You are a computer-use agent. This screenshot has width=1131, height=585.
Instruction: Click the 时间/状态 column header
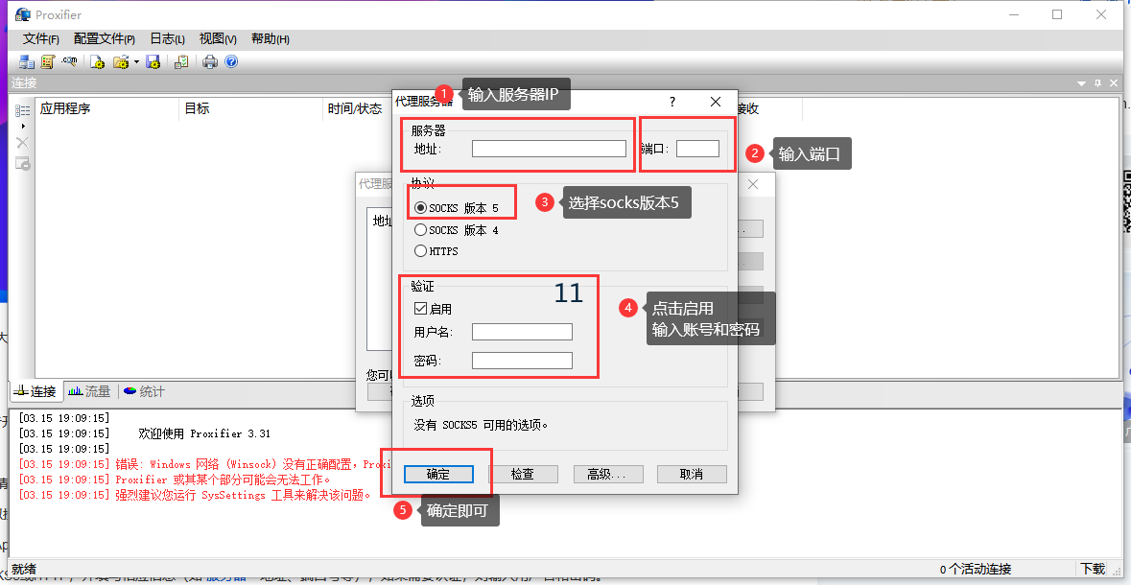[356, 109]
